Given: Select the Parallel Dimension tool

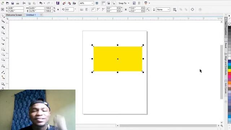Looking at the screenshot, I should click(x=3, y=72).
